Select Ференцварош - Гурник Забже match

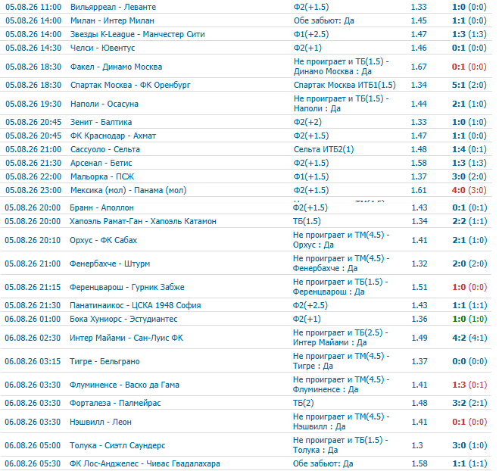click(x=127, y=288)
